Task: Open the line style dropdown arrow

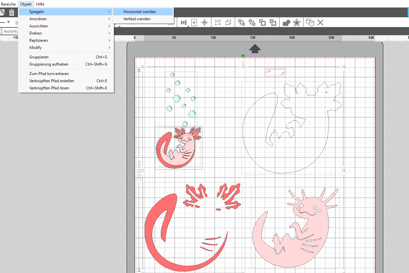Action: (8, 23)
